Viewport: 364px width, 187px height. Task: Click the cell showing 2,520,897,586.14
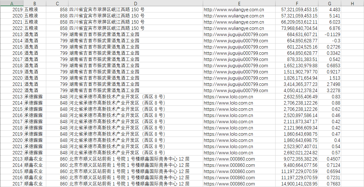pos(297,115)
